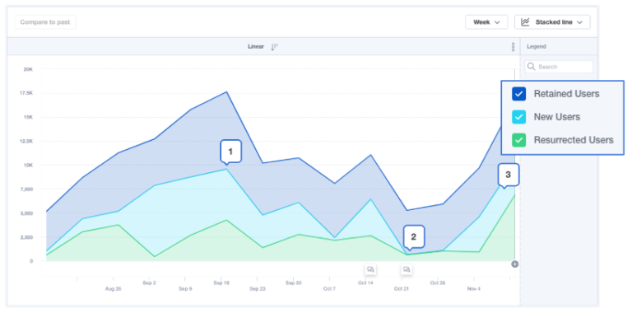Click the Retained Users legend label

[566, 94]
